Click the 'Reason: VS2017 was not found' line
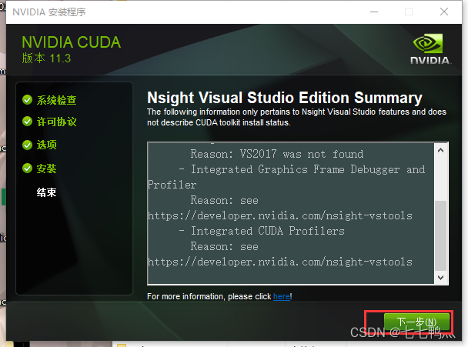This screenshot has width=468, height=347. point(276,154)
